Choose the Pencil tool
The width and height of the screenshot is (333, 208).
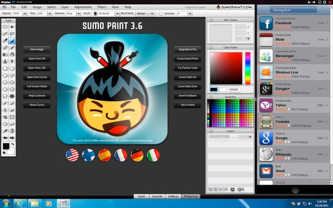pyautogui.click(x=12, y=47)
